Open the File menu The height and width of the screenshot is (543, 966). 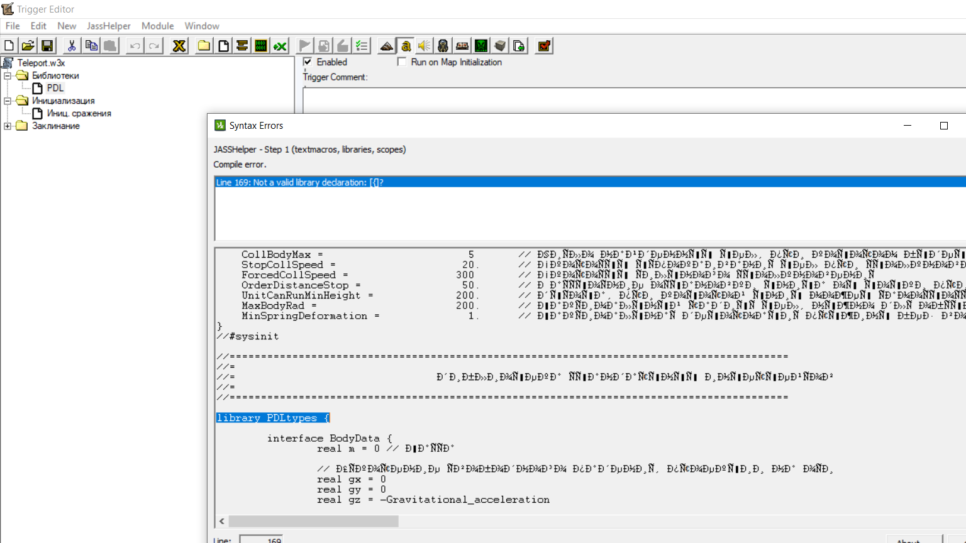click(x=13, y=26)
